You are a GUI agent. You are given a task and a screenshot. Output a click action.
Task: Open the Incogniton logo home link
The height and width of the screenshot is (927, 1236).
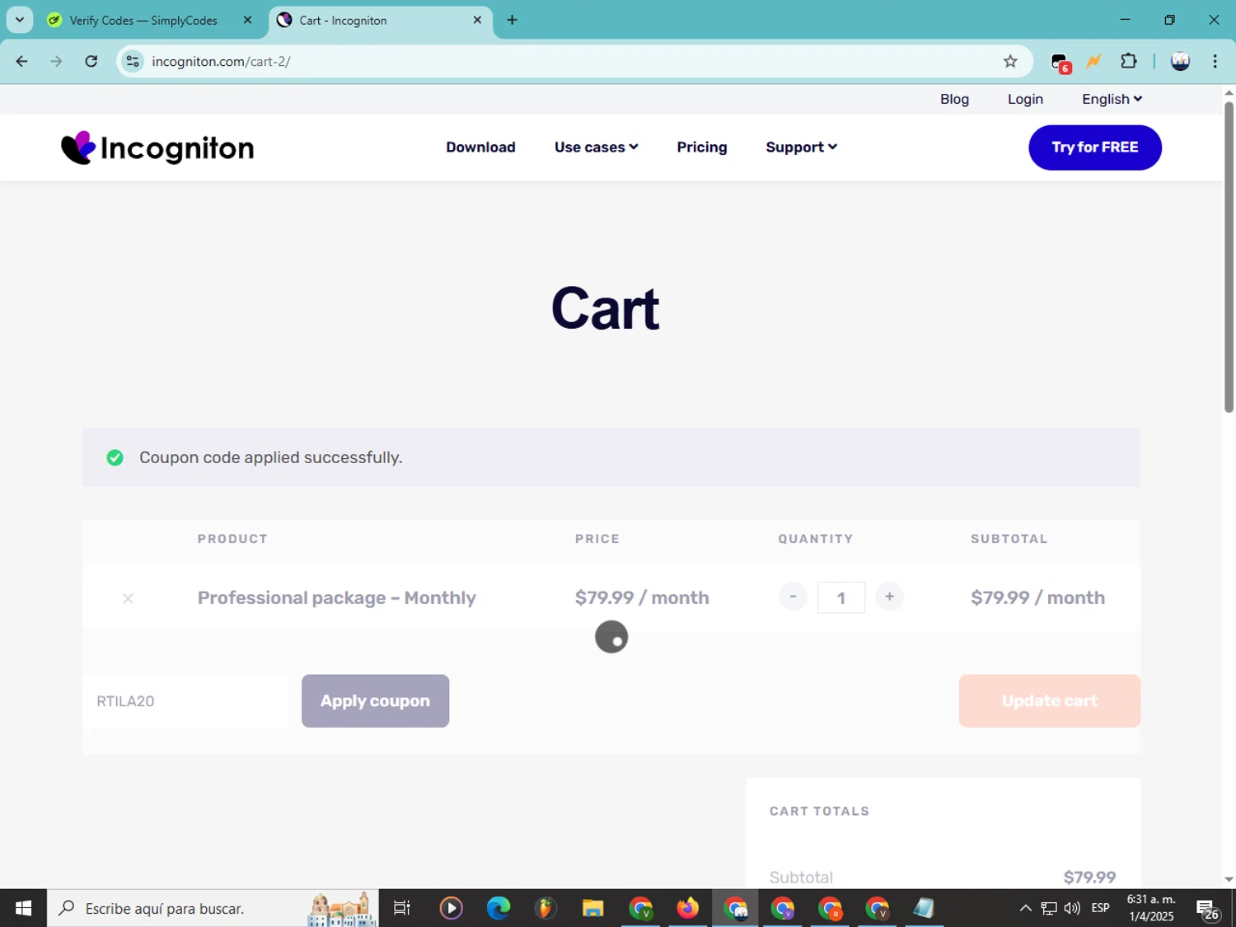tap(157, 147)
